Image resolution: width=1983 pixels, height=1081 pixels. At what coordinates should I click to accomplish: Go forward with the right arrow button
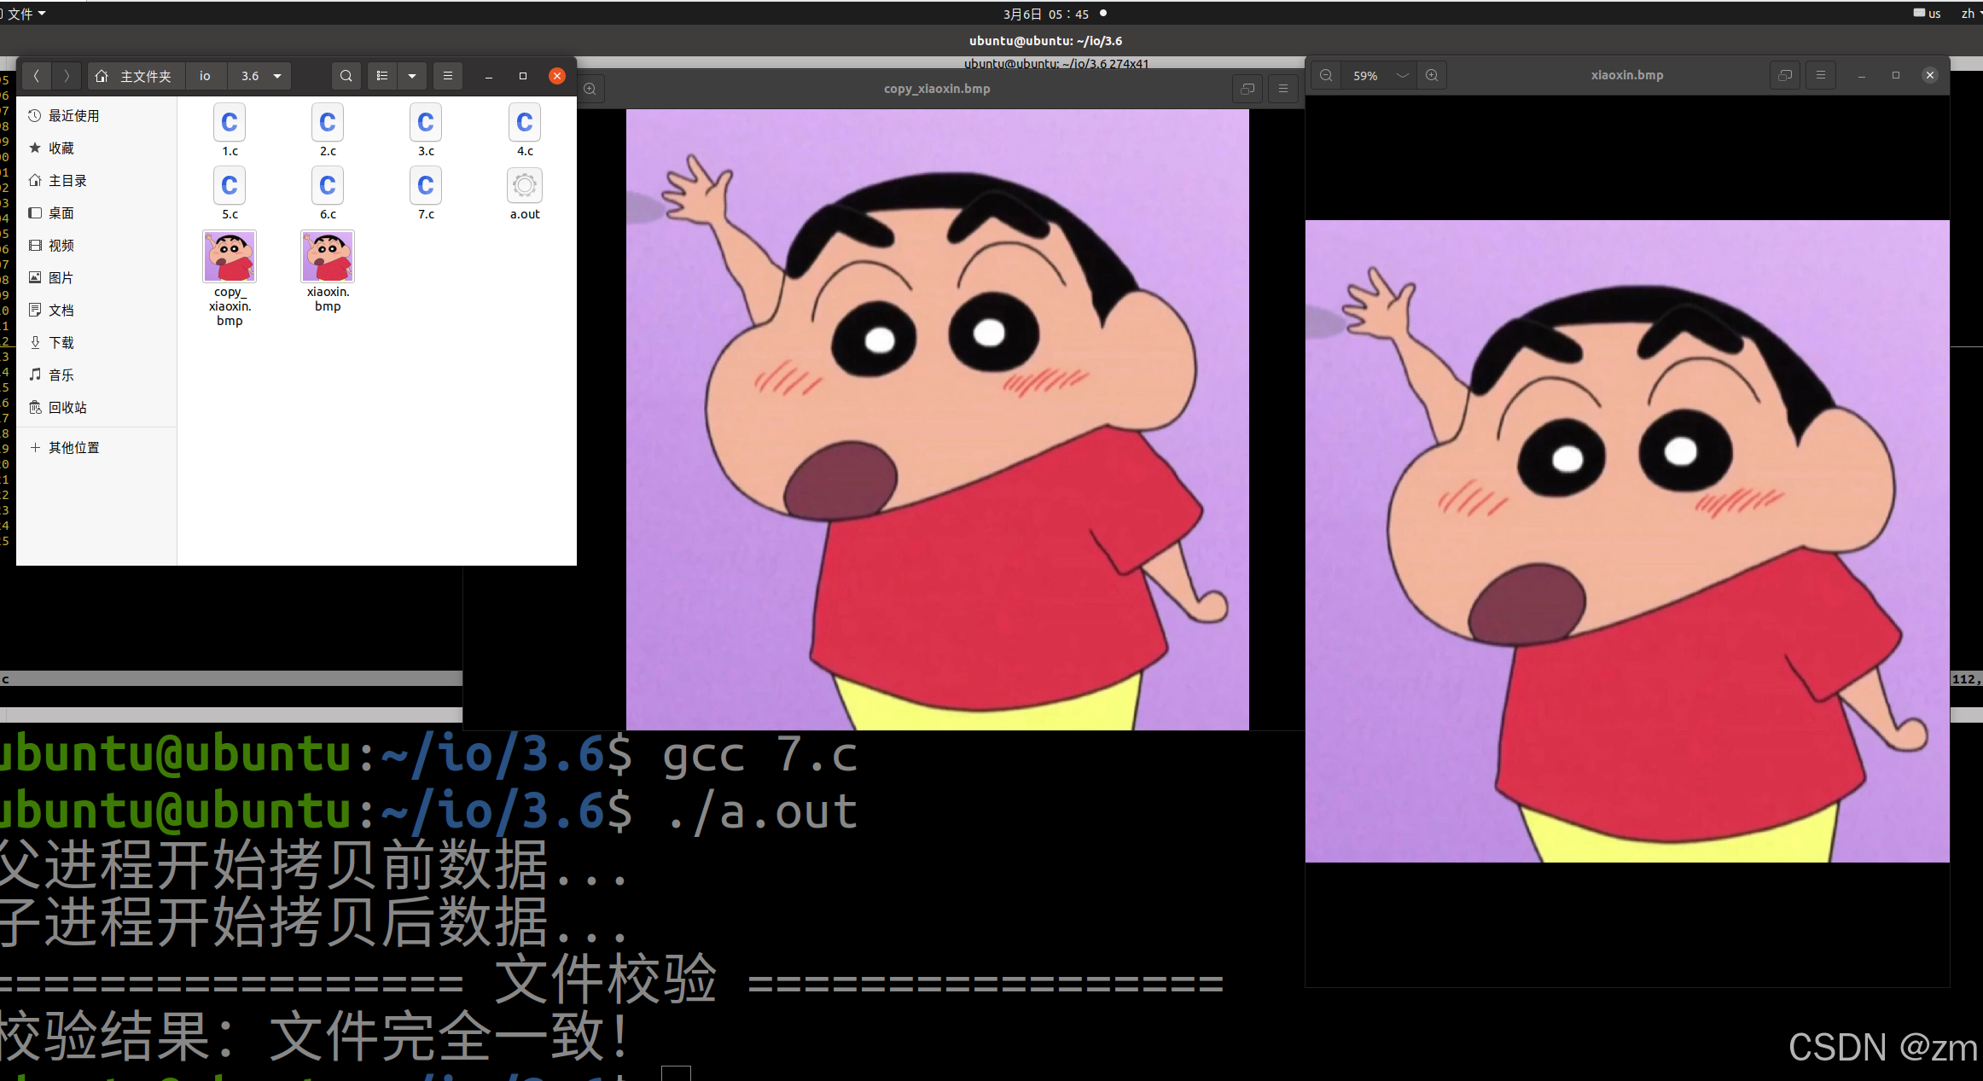pyautogui.click(x=67, y=76)
